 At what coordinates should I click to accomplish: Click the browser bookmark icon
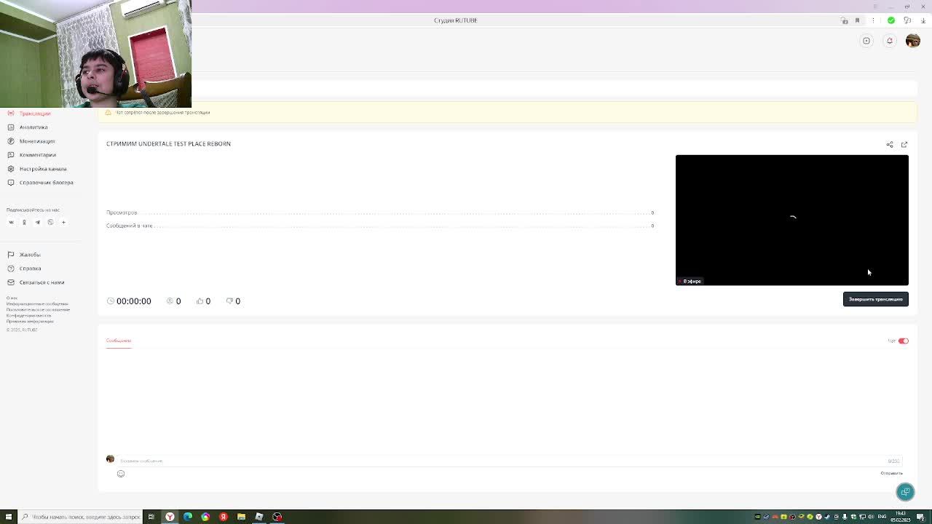click(x=857, y=20)
